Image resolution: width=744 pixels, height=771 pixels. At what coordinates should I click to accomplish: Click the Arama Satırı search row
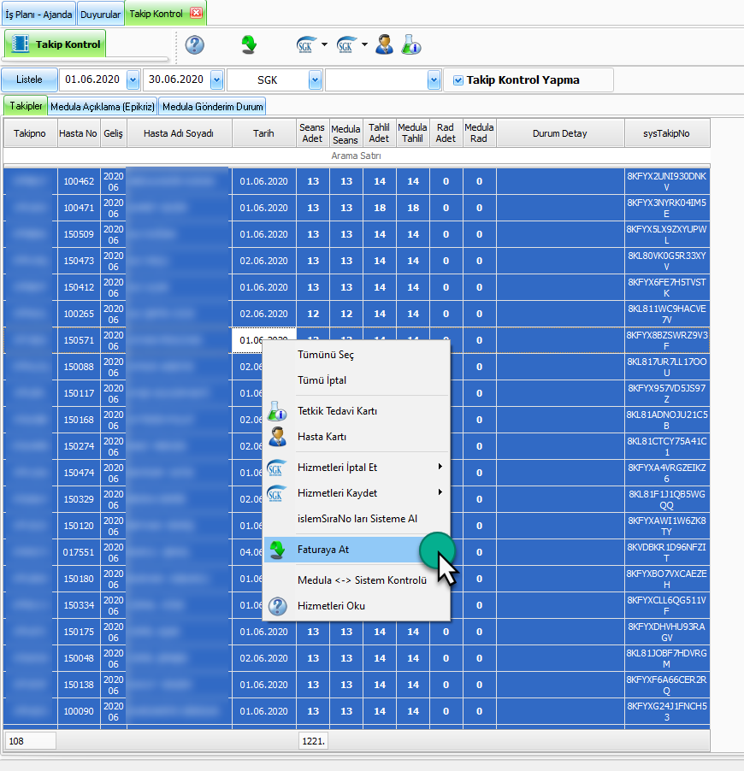click(x=357, y=156)
